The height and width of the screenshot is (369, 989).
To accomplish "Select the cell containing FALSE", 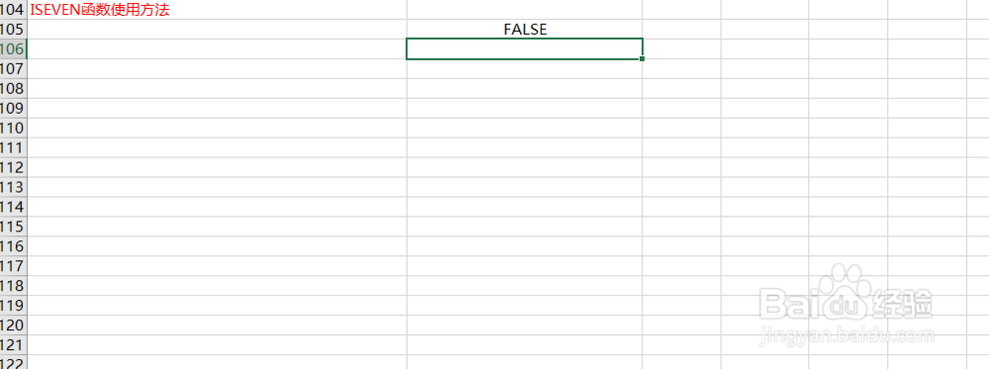I will point(525,29).
